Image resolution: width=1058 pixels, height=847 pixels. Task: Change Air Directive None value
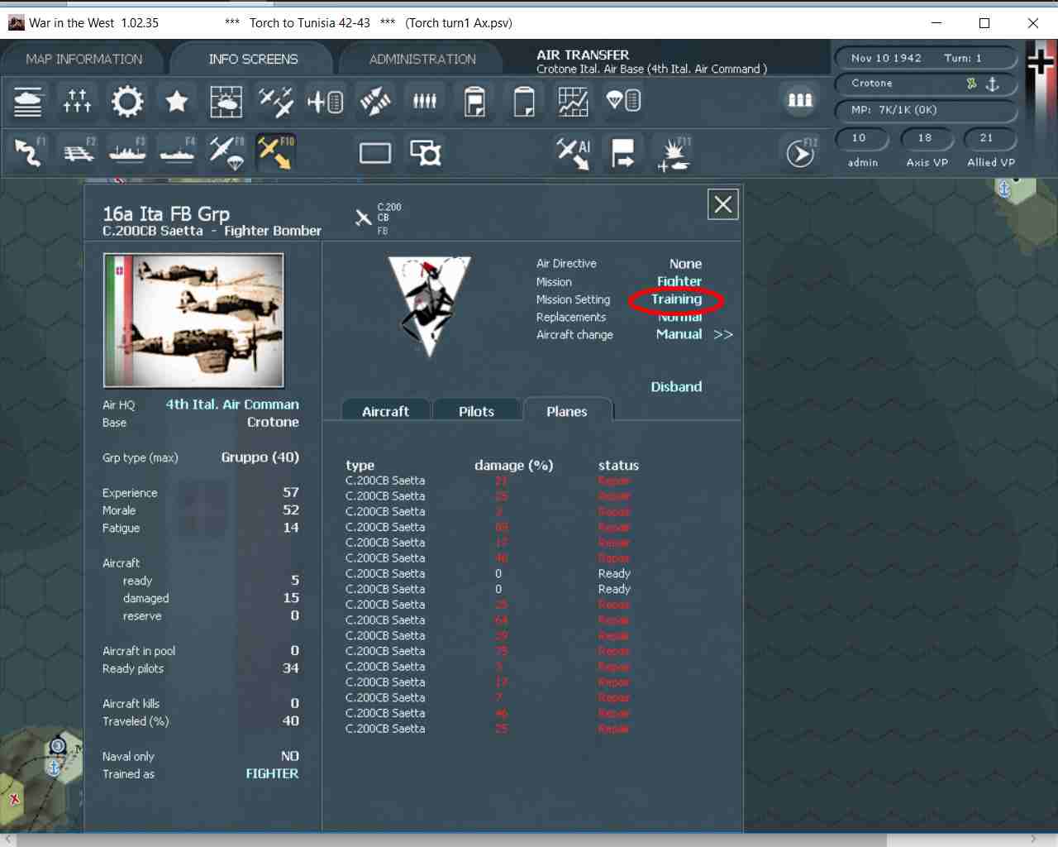[x=685, y=264]
